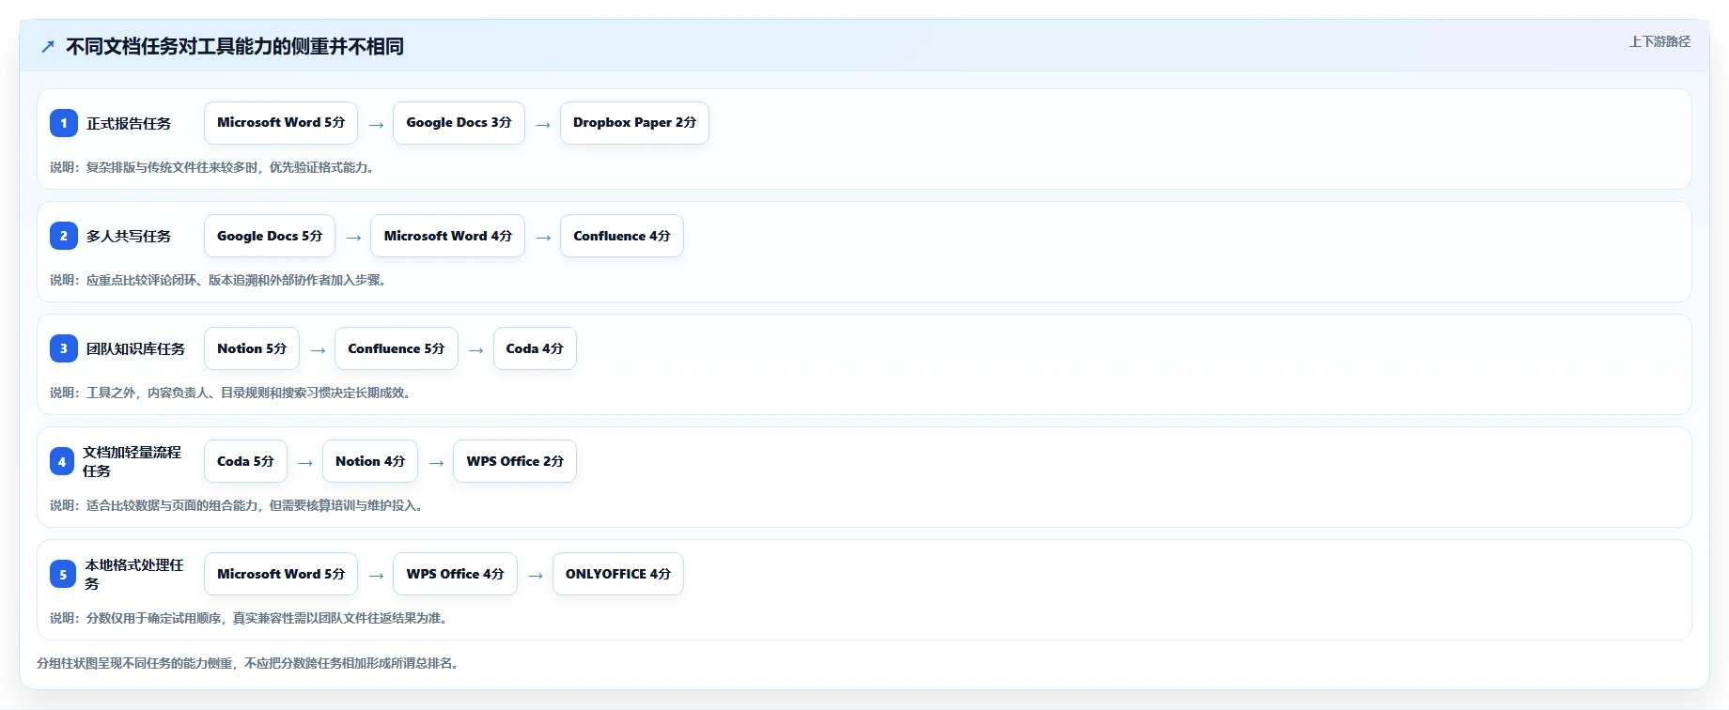Select step badge 2 for 多人共写任务

coord(64,236)
